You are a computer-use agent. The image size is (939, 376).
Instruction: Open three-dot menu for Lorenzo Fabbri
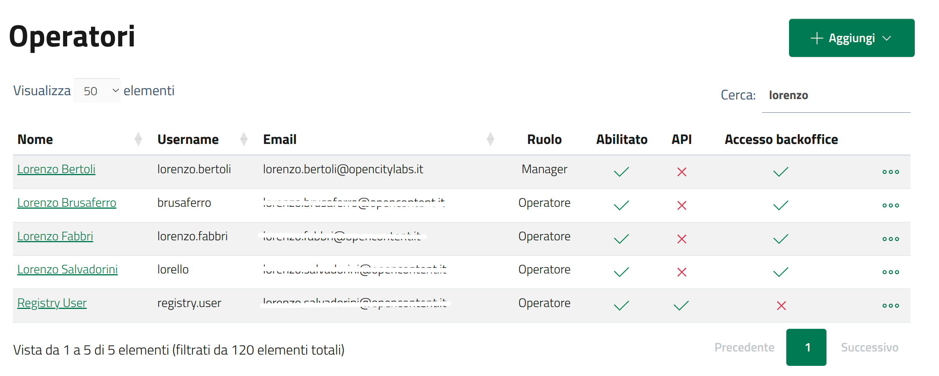pyautogui.click(x=890, y=239)
